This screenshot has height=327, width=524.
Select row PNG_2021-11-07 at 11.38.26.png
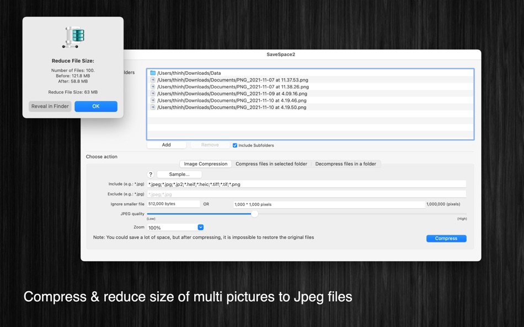[x=311, y=87]
